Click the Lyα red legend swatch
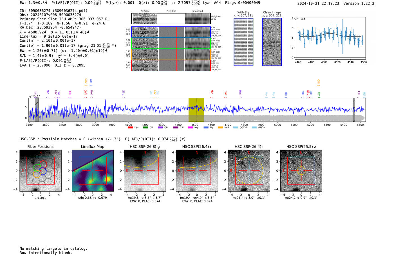Screen dimensions: 394x268 (130, 128)
